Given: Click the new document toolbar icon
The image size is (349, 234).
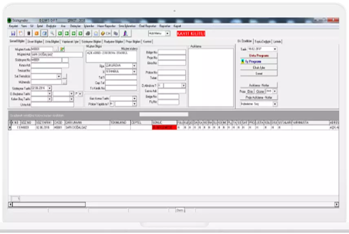Looking at the screenshot, I should pyautogui.click(x=21, y=33).
